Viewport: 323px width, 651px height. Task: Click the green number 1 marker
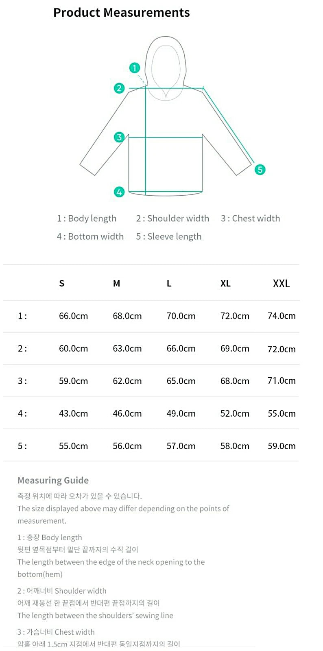click(x=135, y=68)
